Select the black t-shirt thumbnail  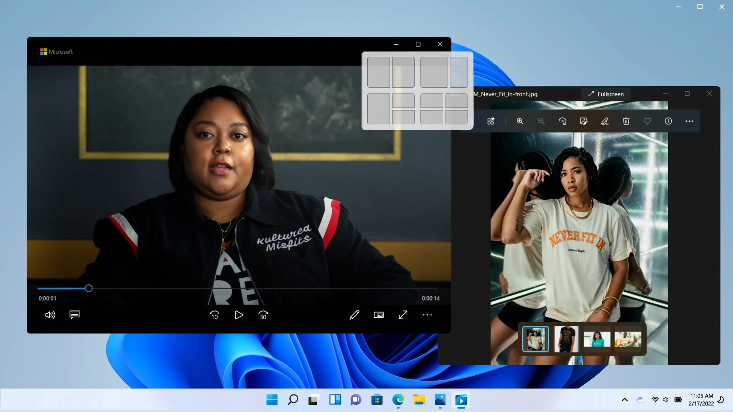[x=566, y=339]
